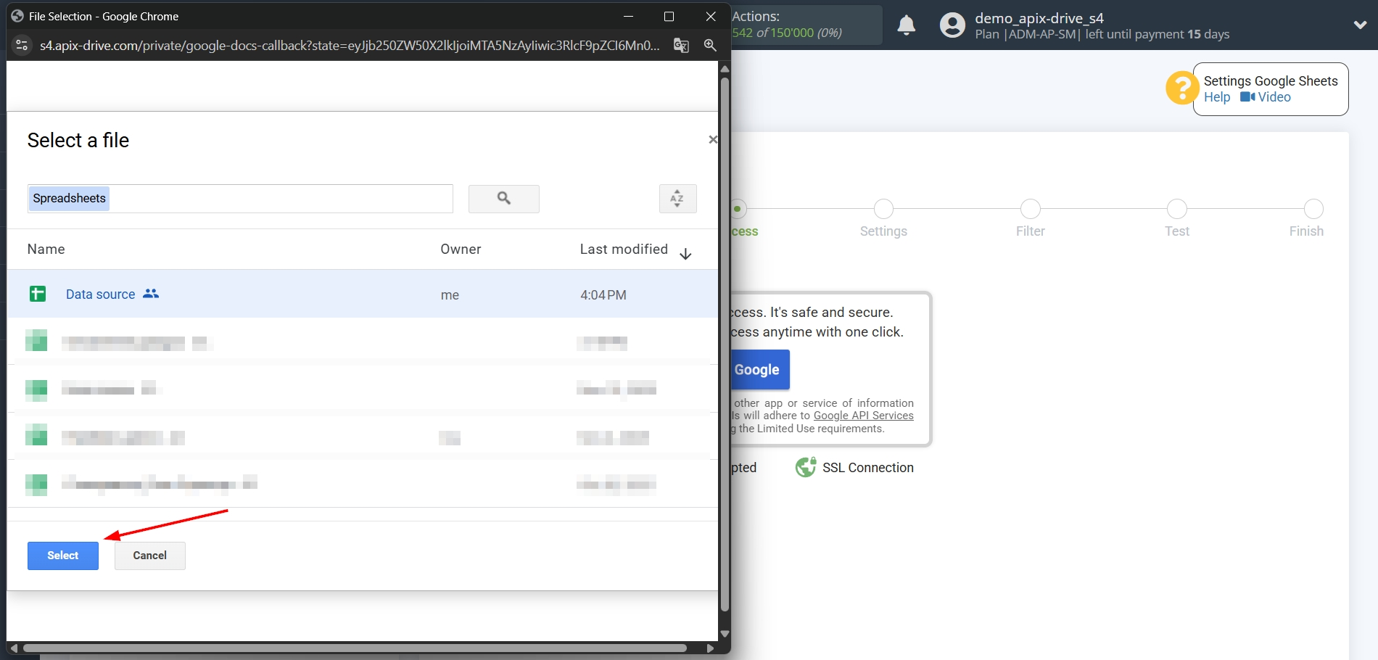The width and height of the screenshot is (1378, 660).
Task: Click the demo_apix-drive_s4 profile avatar
Action: coord(951,25)
